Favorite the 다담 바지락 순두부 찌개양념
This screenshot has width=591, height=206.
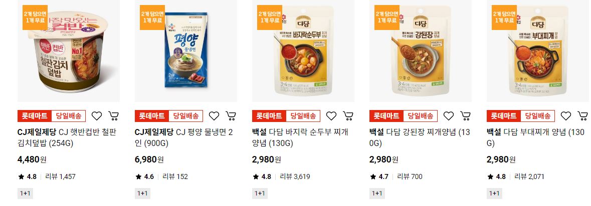pos(331,116)
